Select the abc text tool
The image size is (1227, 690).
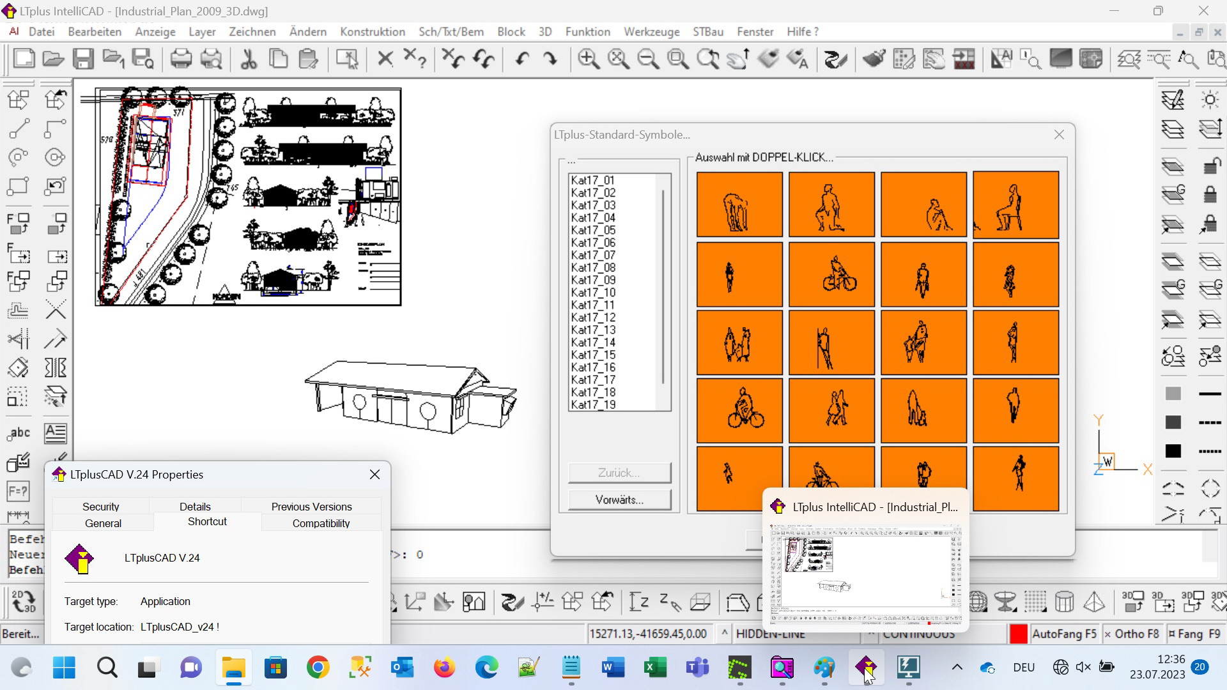(x=19, y=433)
